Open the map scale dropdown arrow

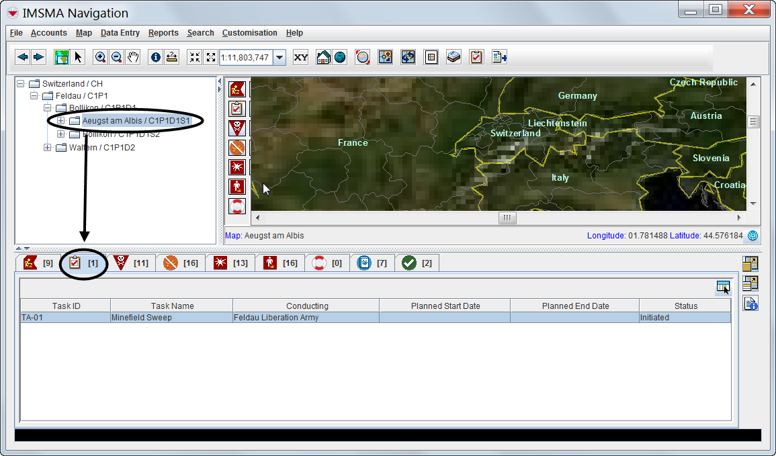tap(279, 57)
